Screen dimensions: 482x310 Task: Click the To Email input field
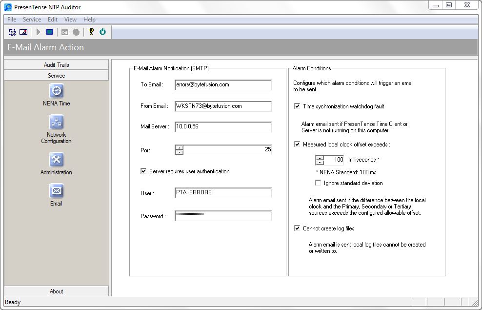click(x=223, y=85)
